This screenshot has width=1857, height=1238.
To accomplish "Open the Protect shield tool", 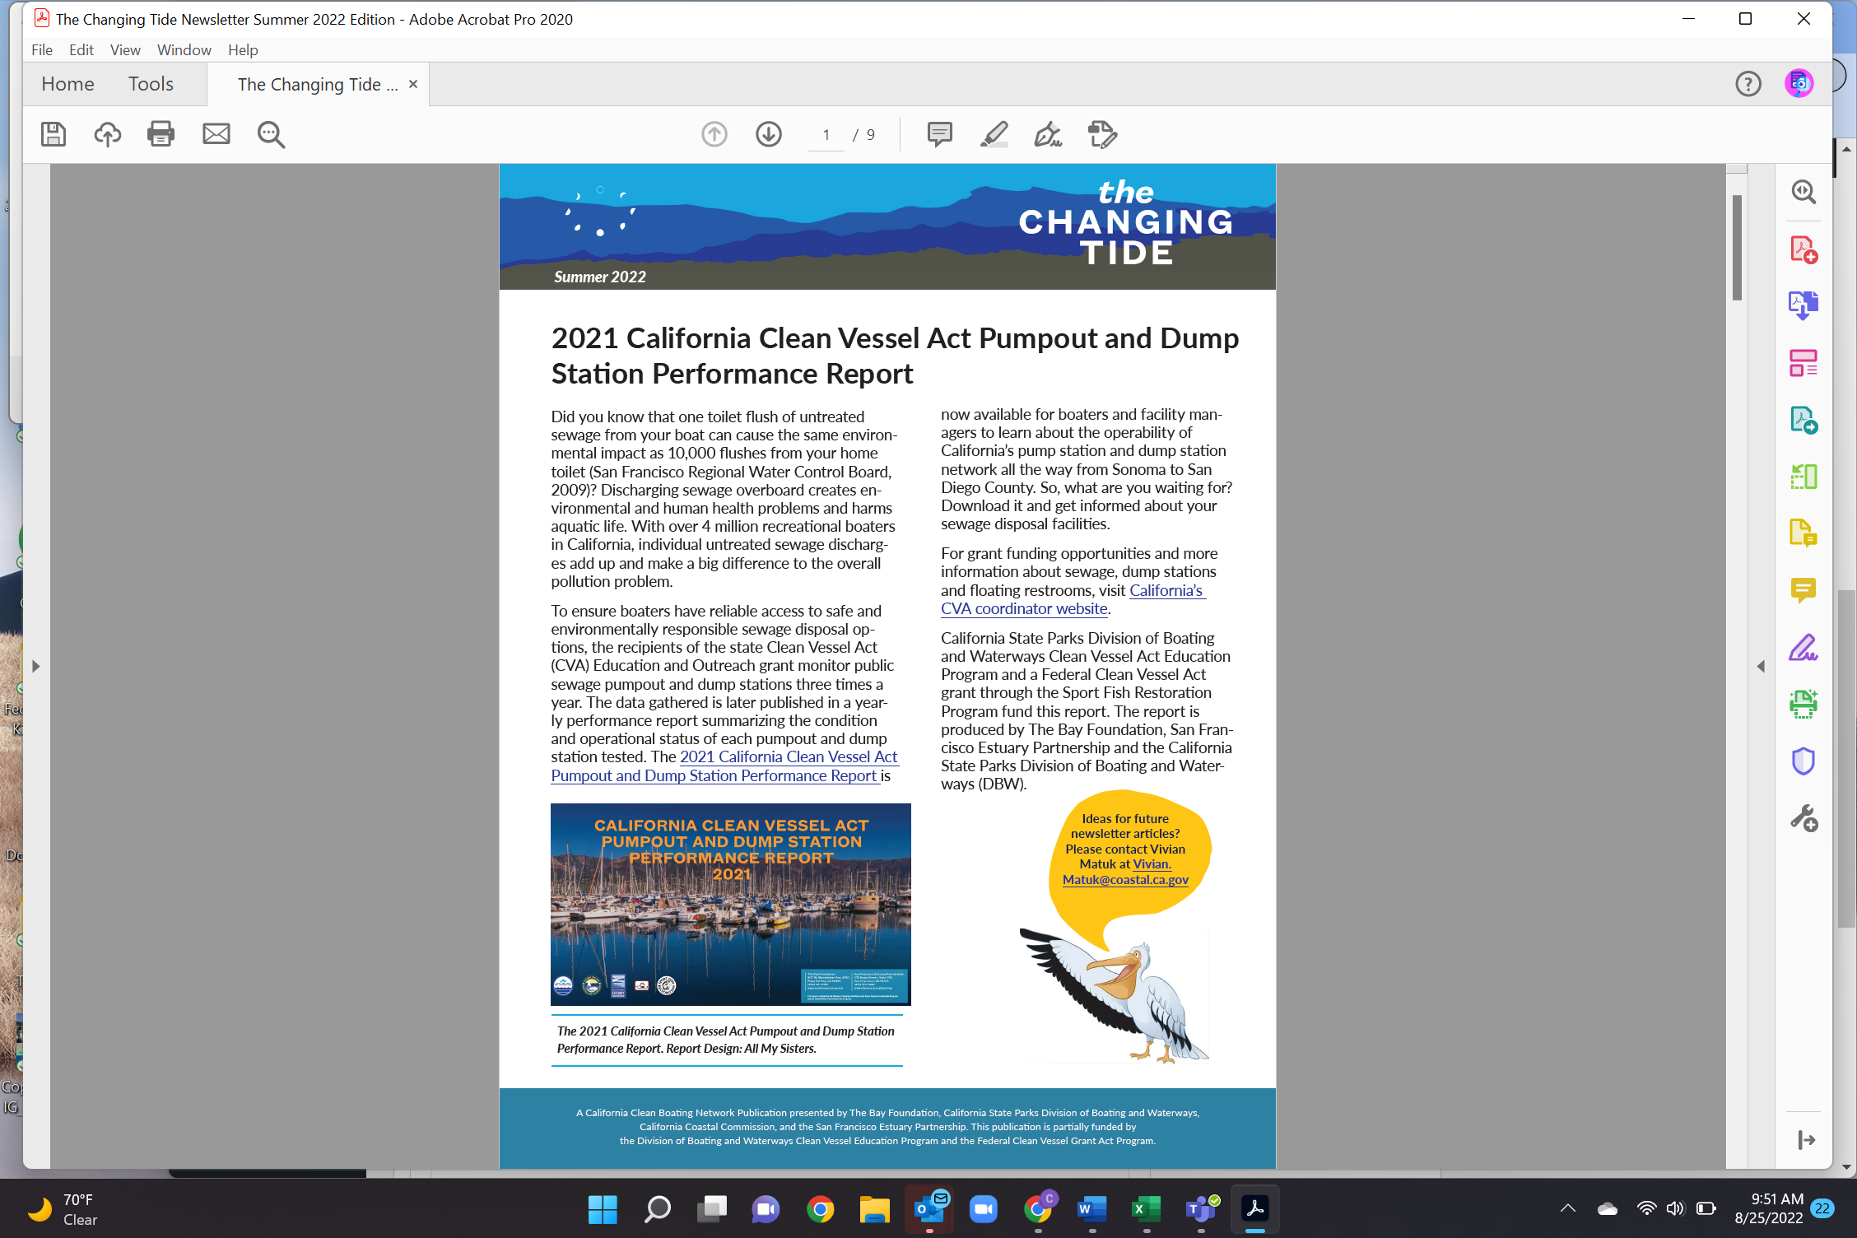I will point(1803,761).
